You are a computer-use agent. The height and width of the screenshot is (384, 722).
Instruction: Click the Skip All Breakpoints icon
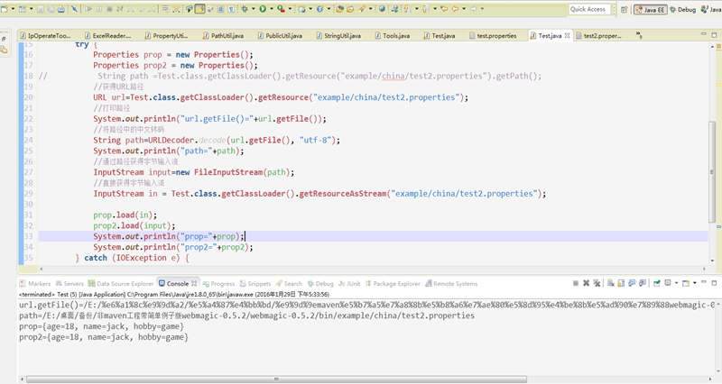click(x=74, y=9)
